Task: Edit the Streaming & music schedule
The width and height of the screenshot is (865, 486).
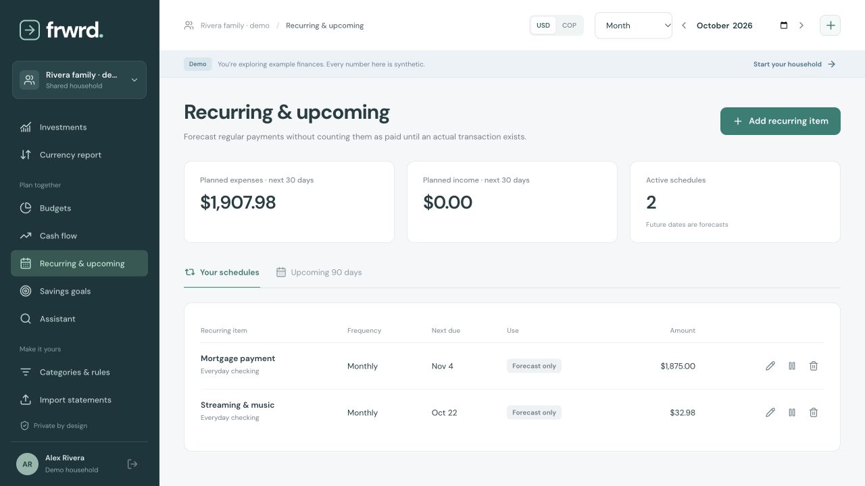Action: 770,412
